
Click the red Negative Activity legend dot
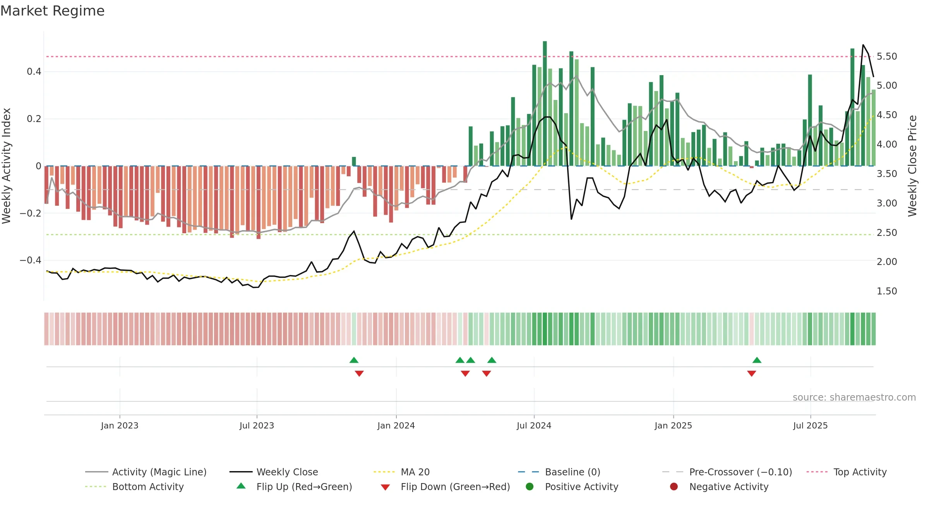pyautogui.click(x=674, y=487)
